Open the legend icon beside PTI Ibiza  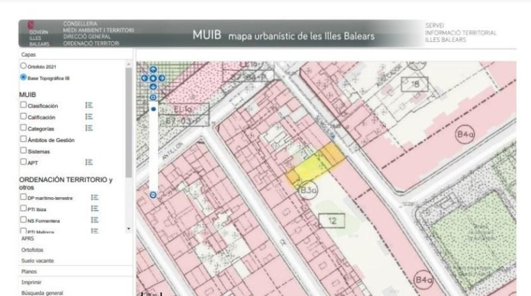click(95, 209)
